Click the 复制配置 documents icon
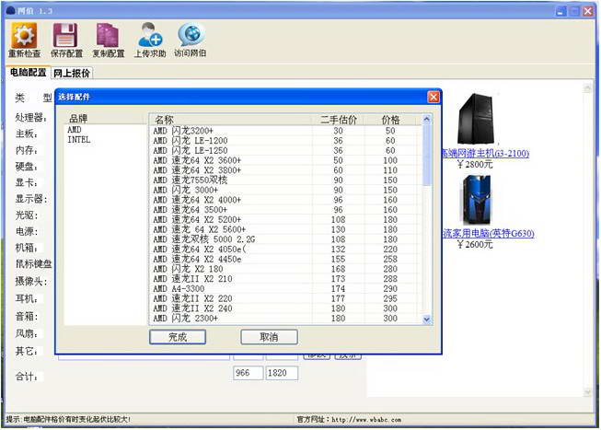Image resolution: width=601 pixels, height=430 pixels. tap(108, 35)
